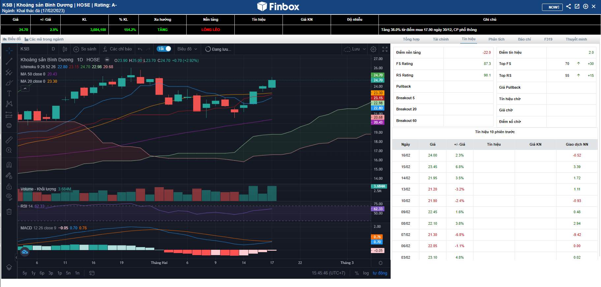The width and height of the screenshot is (601, 287).
Task: Toggle stay in drawing mode
Action: pyautogui.click(x=9, y=176)
